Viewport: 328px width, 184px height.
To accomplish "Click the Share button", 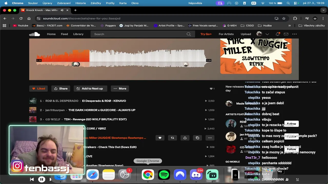I will (61, 88).
